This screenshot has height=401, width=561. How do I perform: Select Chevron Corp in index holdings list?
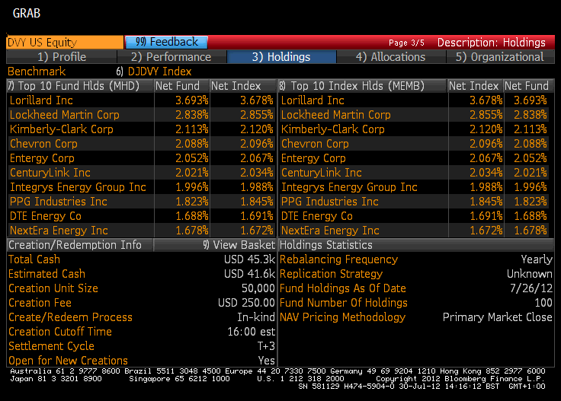315,144
